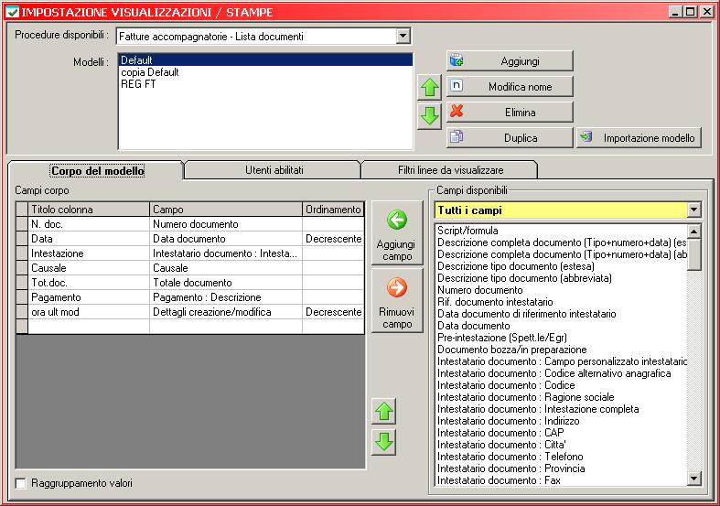The image size is (720, 506).
Task: Click Aggiungi campo green arrow button
Action: coord(396,233)
